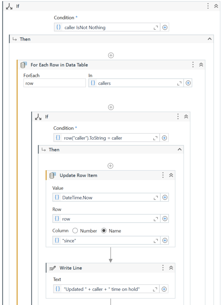Collapse the Write Line activity
The image size is (223, 305).
click(x=171, y=268)
